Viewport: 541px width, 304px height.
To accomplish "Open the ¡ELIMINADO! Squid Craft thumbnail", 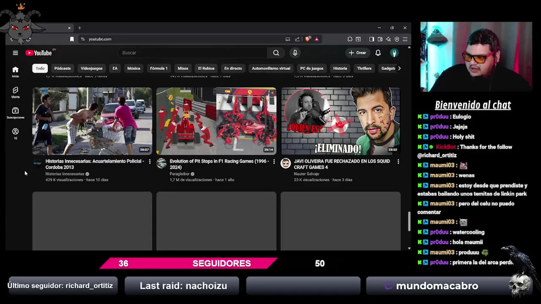I will point(341,121).
